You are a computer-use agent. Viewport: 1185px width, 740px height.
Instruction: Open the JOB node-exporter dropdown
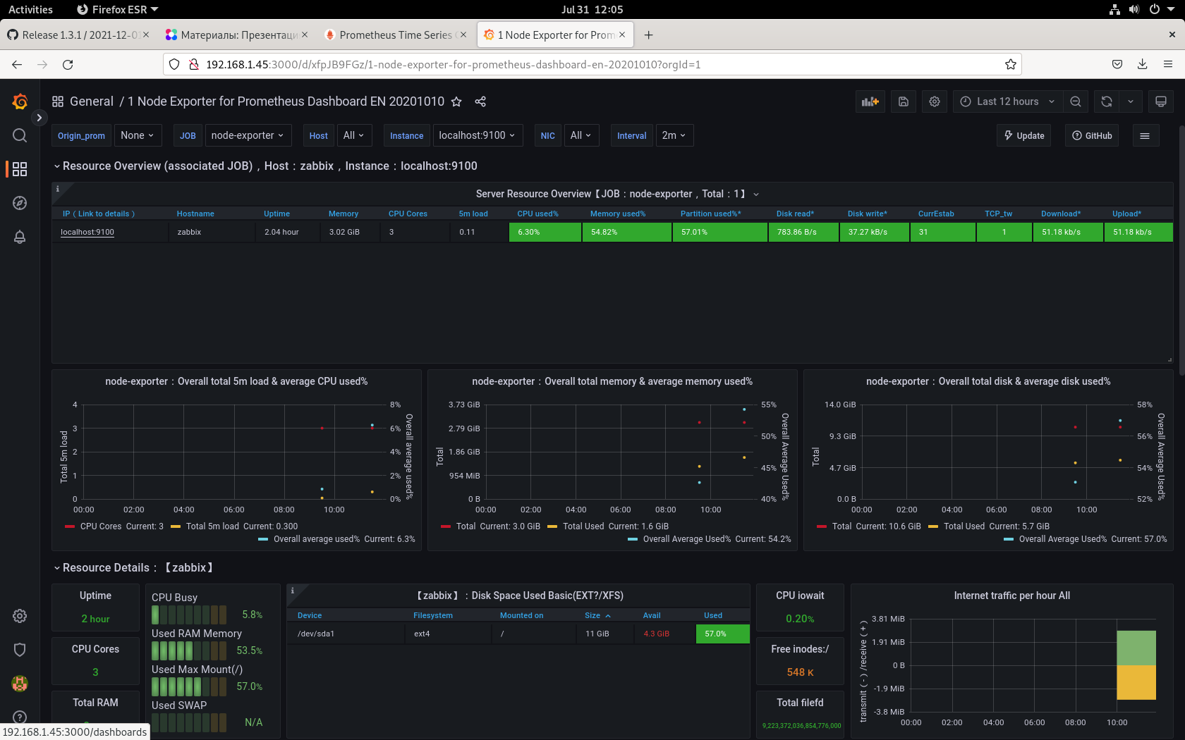click(x=247, y=135)
